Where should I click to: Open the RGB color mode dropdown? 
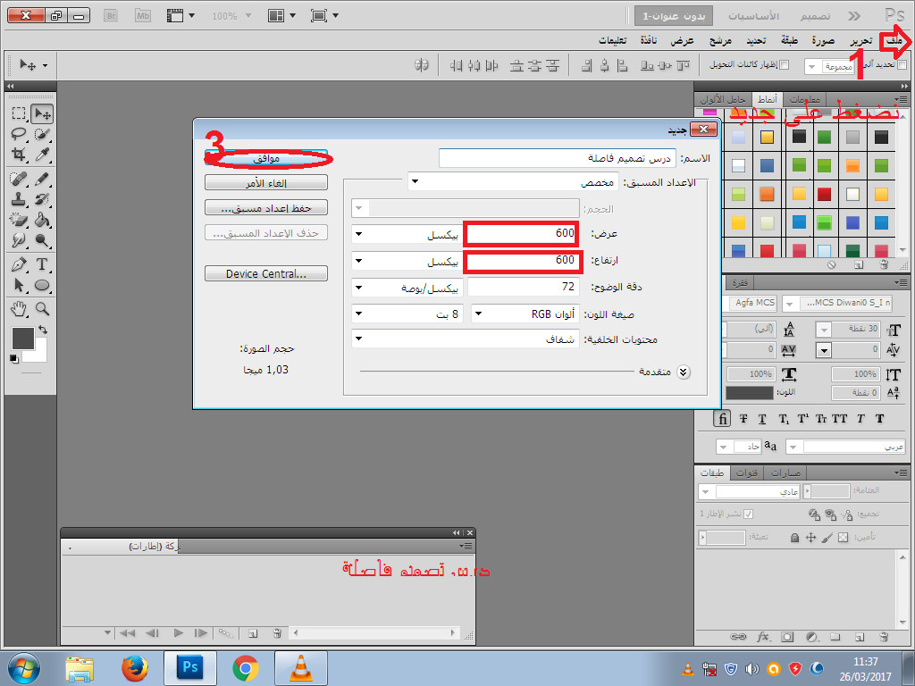pos(526,314)
